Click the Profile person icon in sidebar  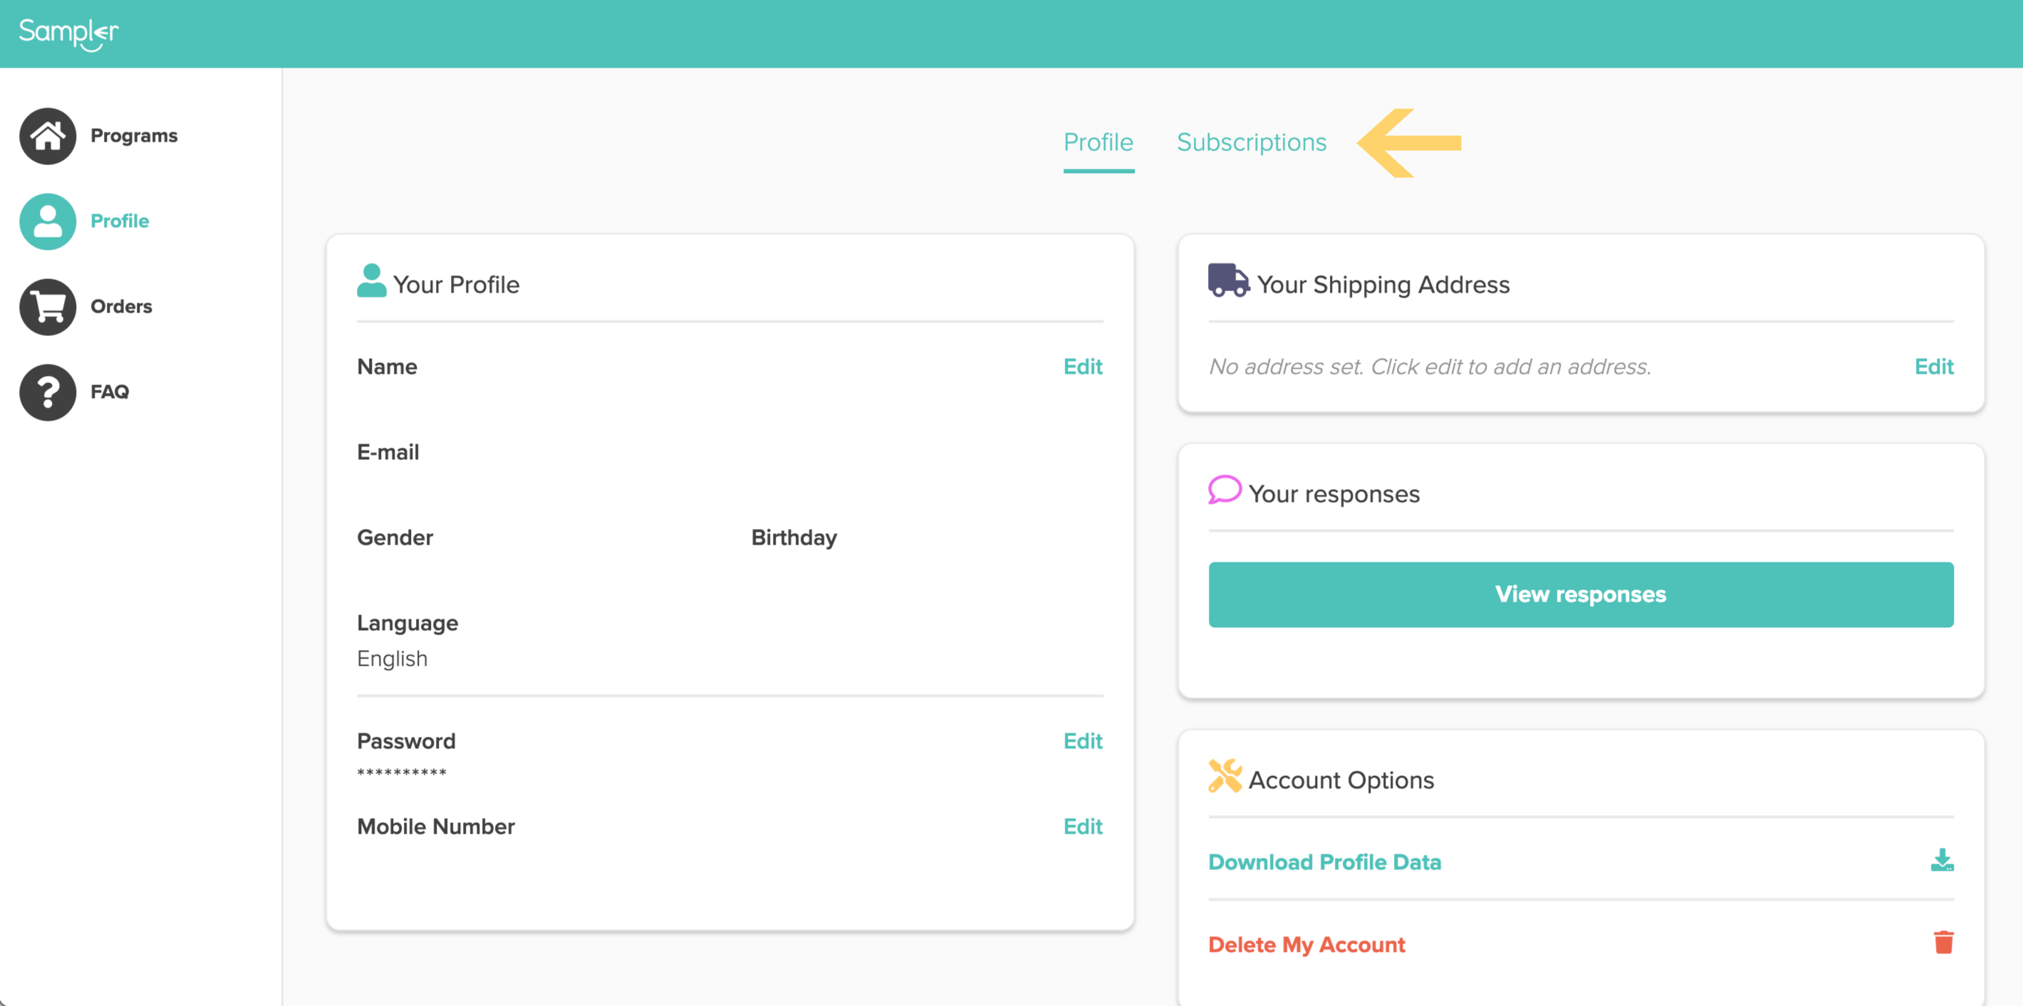tap(48, 221)
